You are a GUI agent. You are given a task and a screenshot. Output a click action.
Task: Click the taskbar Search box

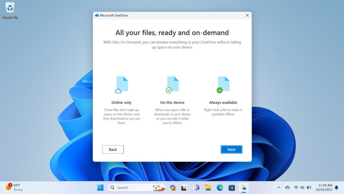pos(136,187)
